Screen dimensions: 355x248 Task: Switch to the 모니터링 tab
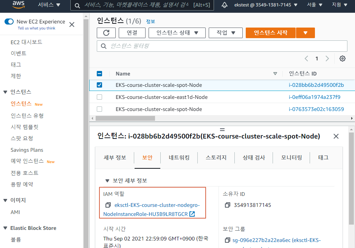click(291, 157)
